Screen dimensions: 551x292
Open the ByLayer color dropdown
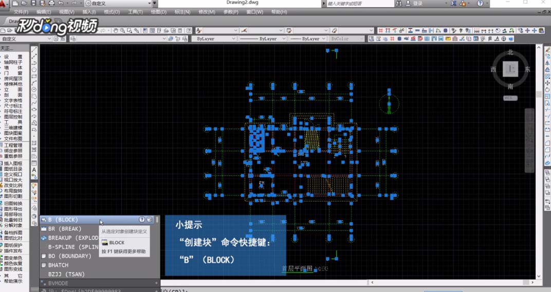pos(214,39)
